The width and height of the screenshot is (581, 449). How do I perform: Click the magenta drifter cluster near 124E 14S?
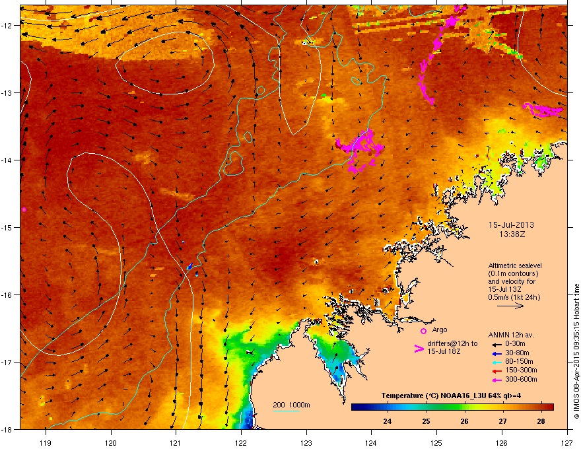coord(359,150)
